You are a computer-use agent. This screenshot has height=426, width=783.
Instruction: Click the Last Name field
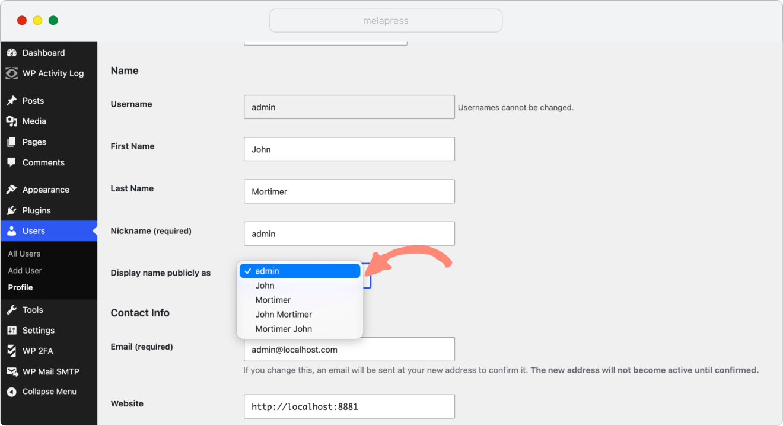pyautogui.click(x=349, y=191)
